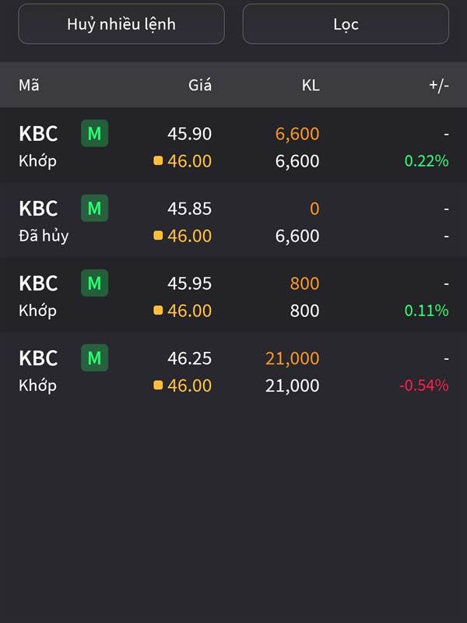
Task: Click the green M badge on 45.95 order
Action: [x=94, y=283]
